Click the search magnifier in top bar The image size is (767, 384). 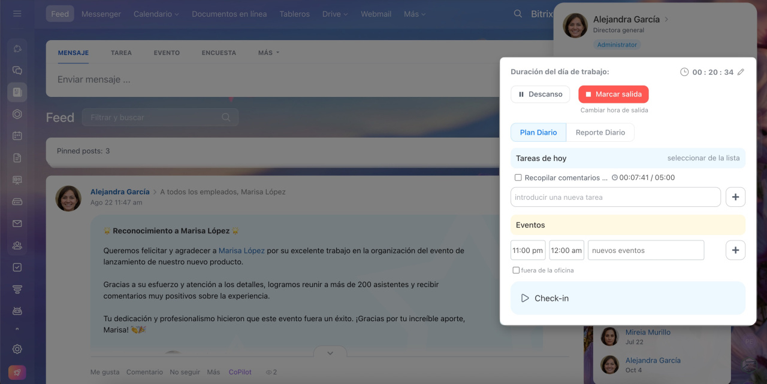pos(518,14)
